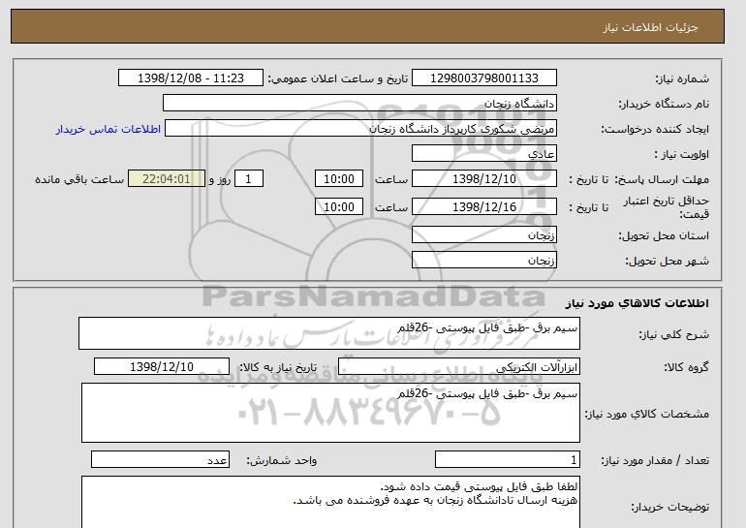746x528 pixels.
Task: Click the label شهر محل تحویل
Action: [x=667, y=261]
